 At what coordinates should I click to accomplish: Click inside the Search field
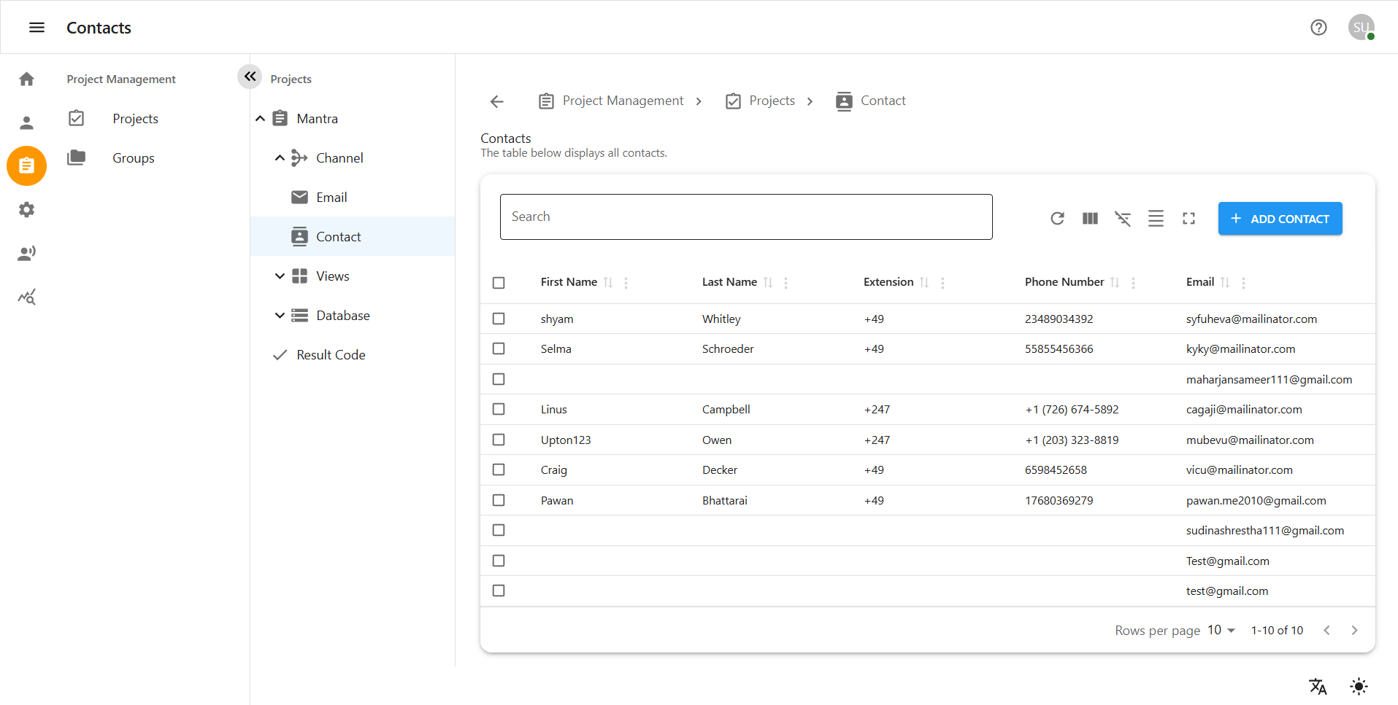745,217
